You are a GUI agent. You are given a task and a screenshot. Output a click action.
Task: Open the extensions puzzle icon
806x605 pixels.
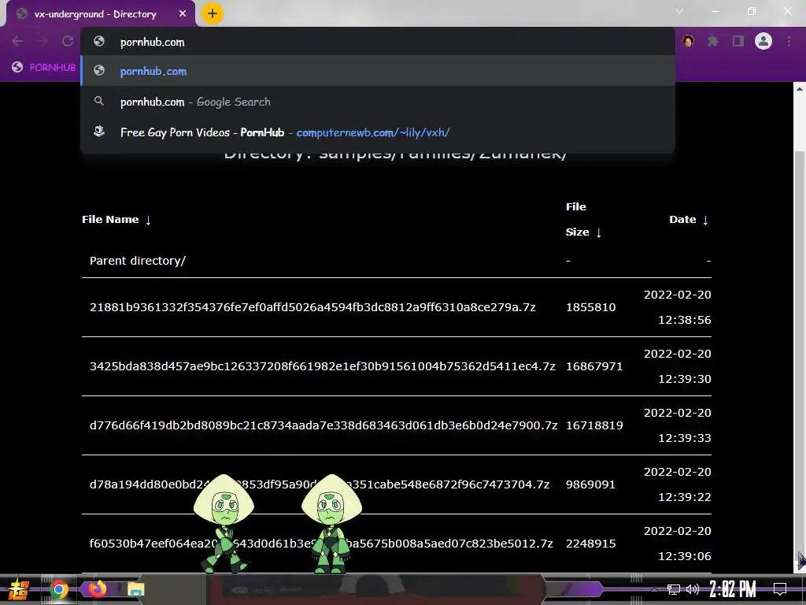tap(712, 41)
